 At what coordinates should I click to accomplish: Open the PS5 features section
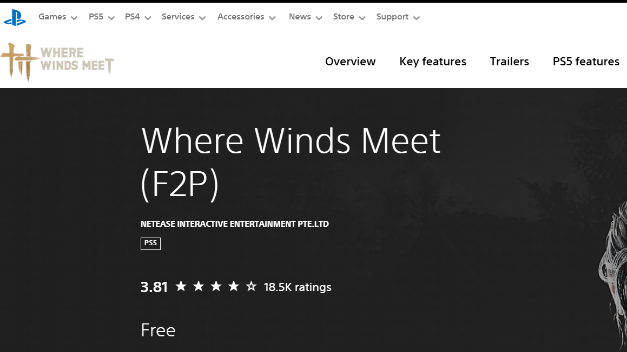click(x=586, y=62)
